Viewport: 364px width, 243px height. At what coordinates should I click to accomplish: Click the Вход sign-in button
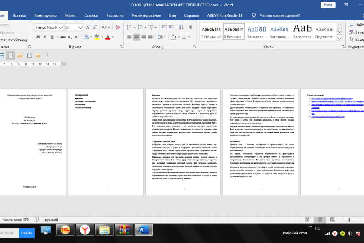(x=328, y=5)
